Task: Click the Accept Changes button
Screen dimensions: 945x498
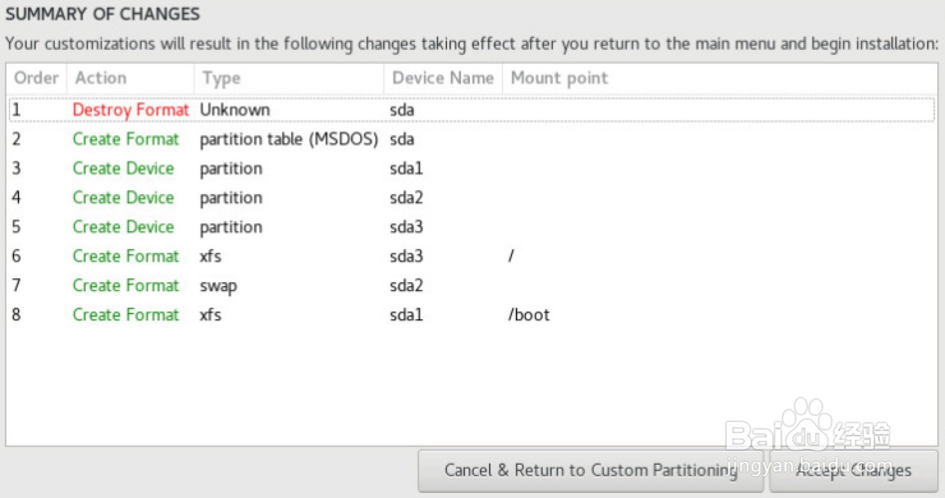Action: pyautogui.click(x=853, y=471)
